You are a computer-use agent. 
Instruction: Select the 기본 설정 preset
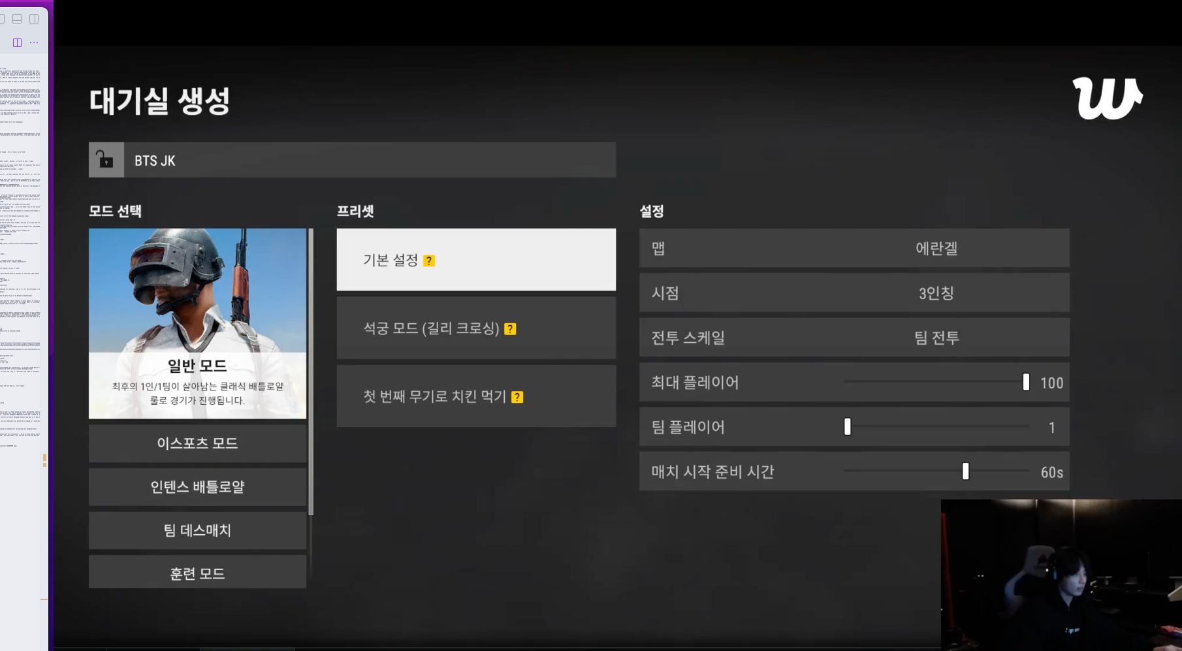click(476, 260)
